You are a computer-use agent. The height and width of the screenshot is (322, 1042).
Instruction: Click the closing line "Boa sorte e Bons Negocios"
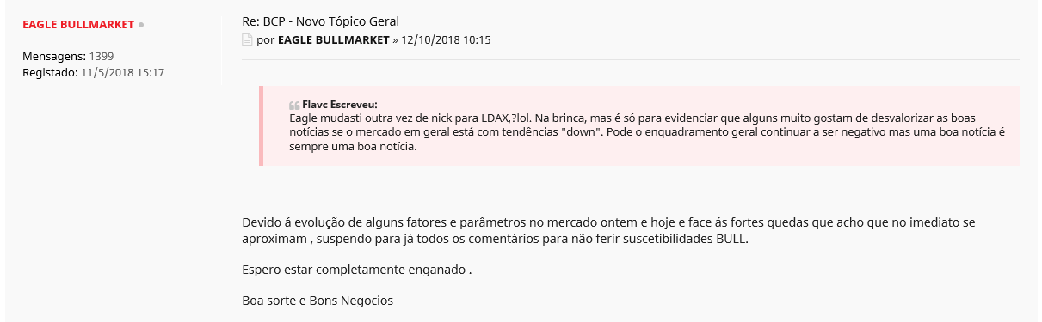click(318, 301)
